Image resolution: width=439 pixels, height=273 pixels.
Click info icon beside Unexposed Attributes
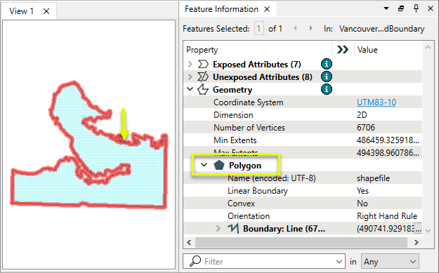pyautogui.click(x=326, y=76)
